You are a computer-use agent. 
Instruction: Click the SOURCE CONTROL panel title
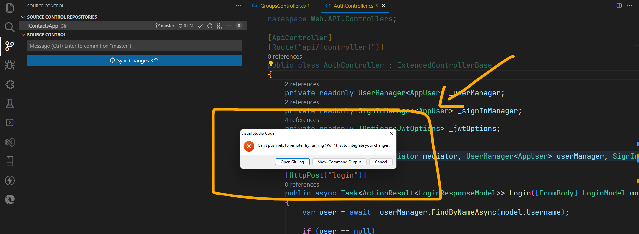click(x=46, y=6)
